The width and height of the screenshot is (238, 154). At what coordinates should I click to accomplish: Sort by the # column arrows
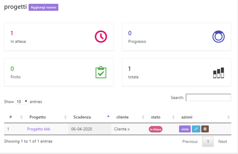click(x=21, y=117)
